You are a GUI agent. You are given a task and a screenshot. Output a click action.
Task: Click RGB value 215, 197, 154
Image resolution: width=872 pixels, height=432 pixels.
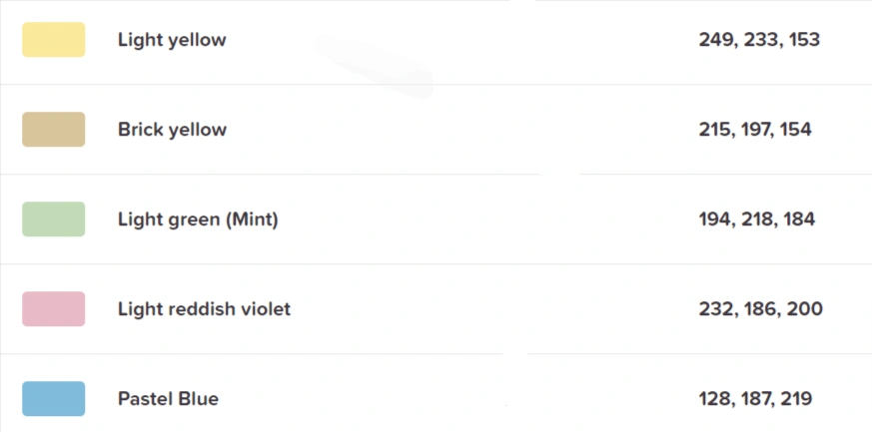pos(755,130)
